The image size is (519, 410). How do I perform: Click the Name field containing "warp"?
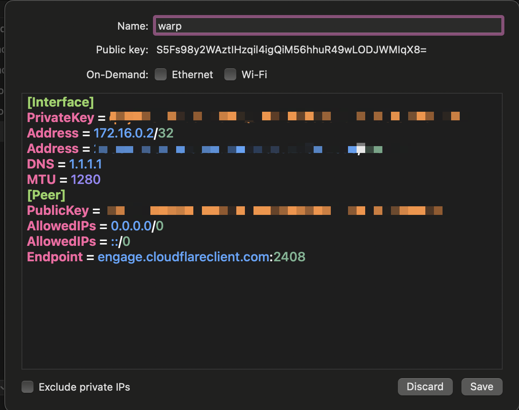click(328, 26)
